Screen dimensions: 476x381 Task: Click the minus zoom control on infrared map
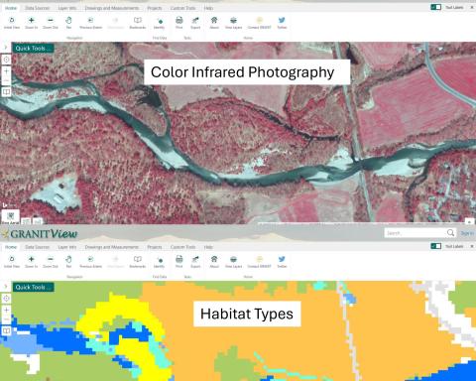(6, 80)
